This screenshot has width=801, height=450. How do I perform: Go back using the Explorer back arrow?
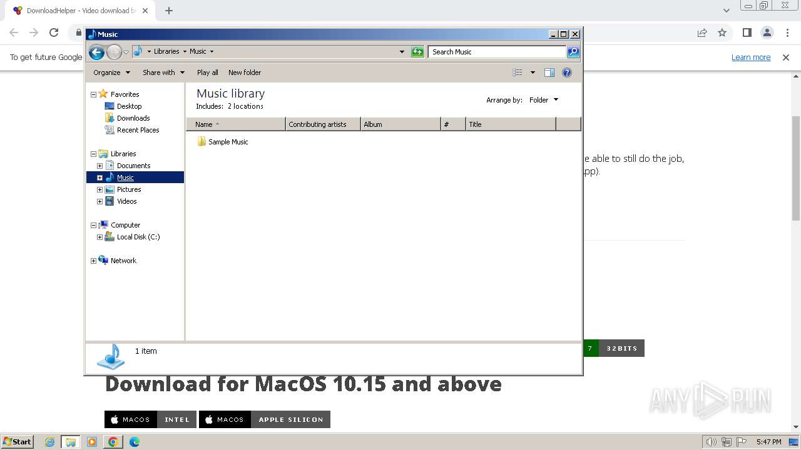point(96,52)
